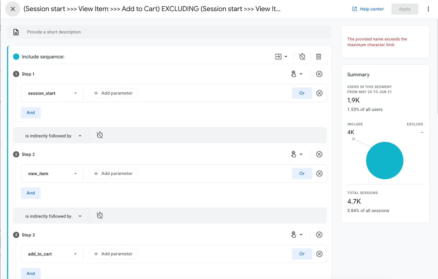Remove Step 1 using its circled X
The image size is (438, 279).
click(x=319, y=74)
